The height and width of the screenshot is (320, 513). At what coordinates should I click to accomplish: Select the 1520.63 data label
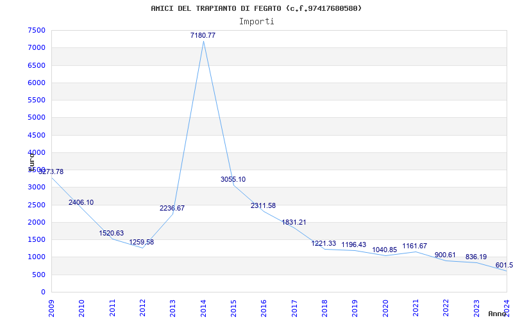click(111, 233)
